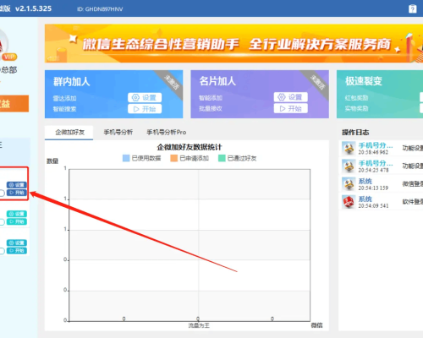Click version text v2.1.5.325
The width and height of the screenshot is (423, 338).
pos(34,8)
